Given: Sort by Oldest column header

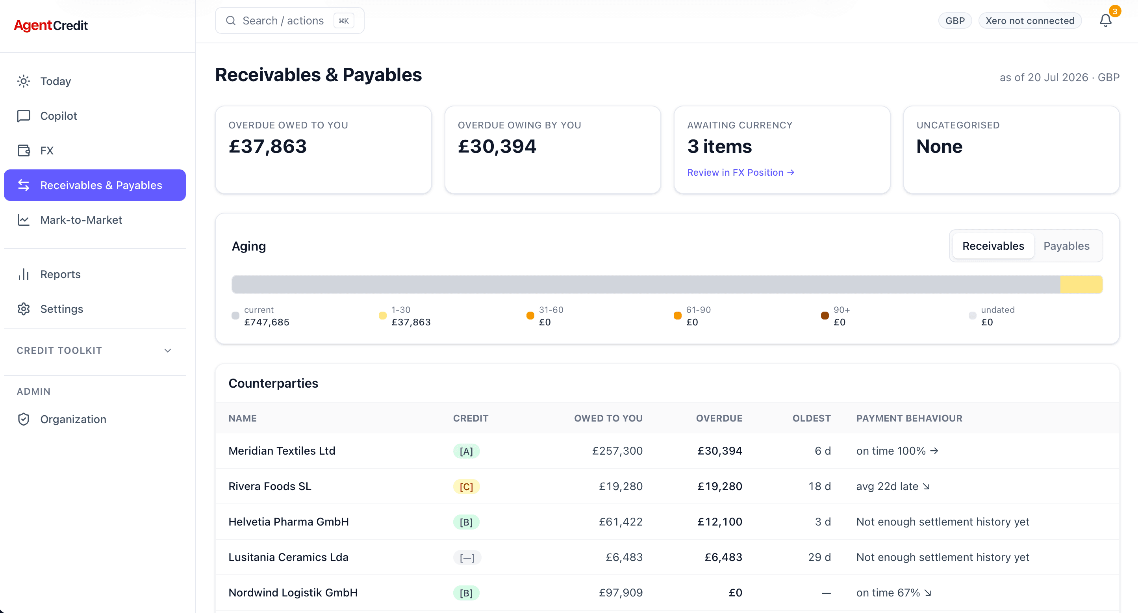Looking at the screenshot, I should tap(812, 418).
